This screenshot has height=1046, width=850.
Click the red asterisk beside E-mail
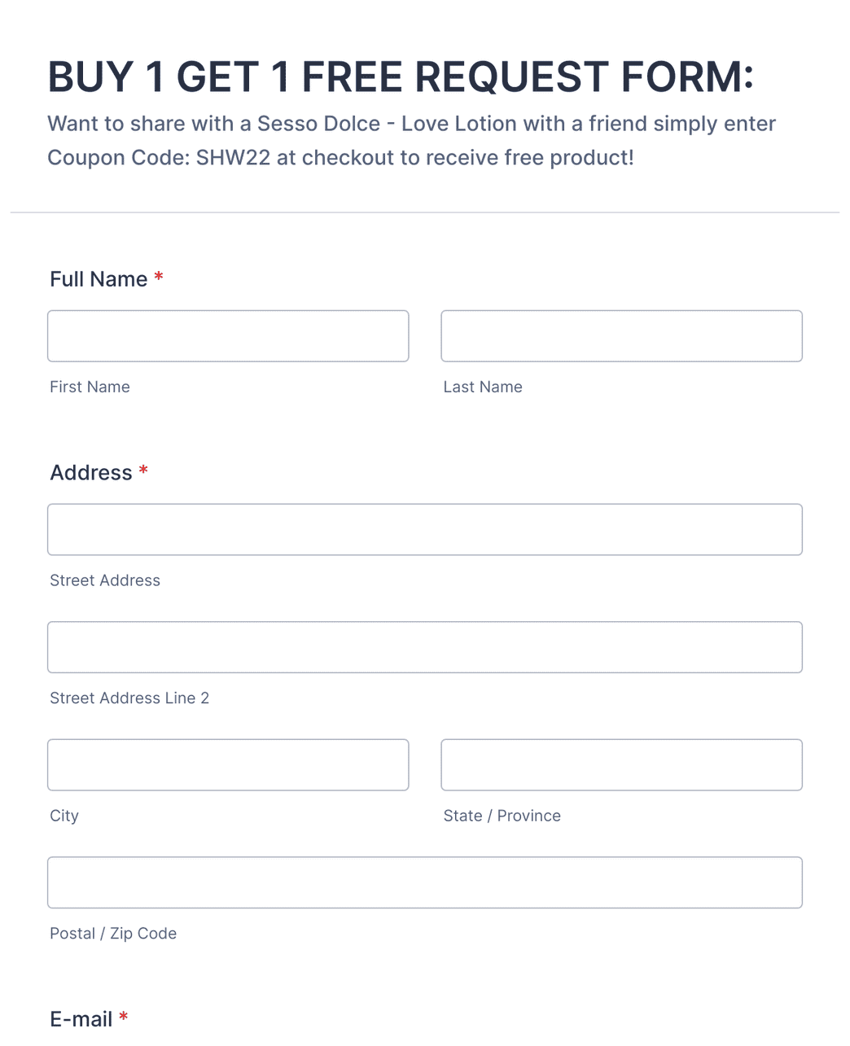coord(123,1018)
